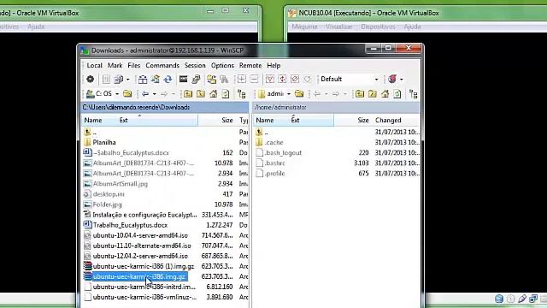This screenshot has height=308, width=547.
Task: Open the WinSCP Help menu
Action: tap(273, 65)
